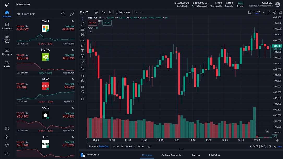Open the sliders settings icon in sidebar
This screenshot has width=283, height=159.
(x=7, y=137)
